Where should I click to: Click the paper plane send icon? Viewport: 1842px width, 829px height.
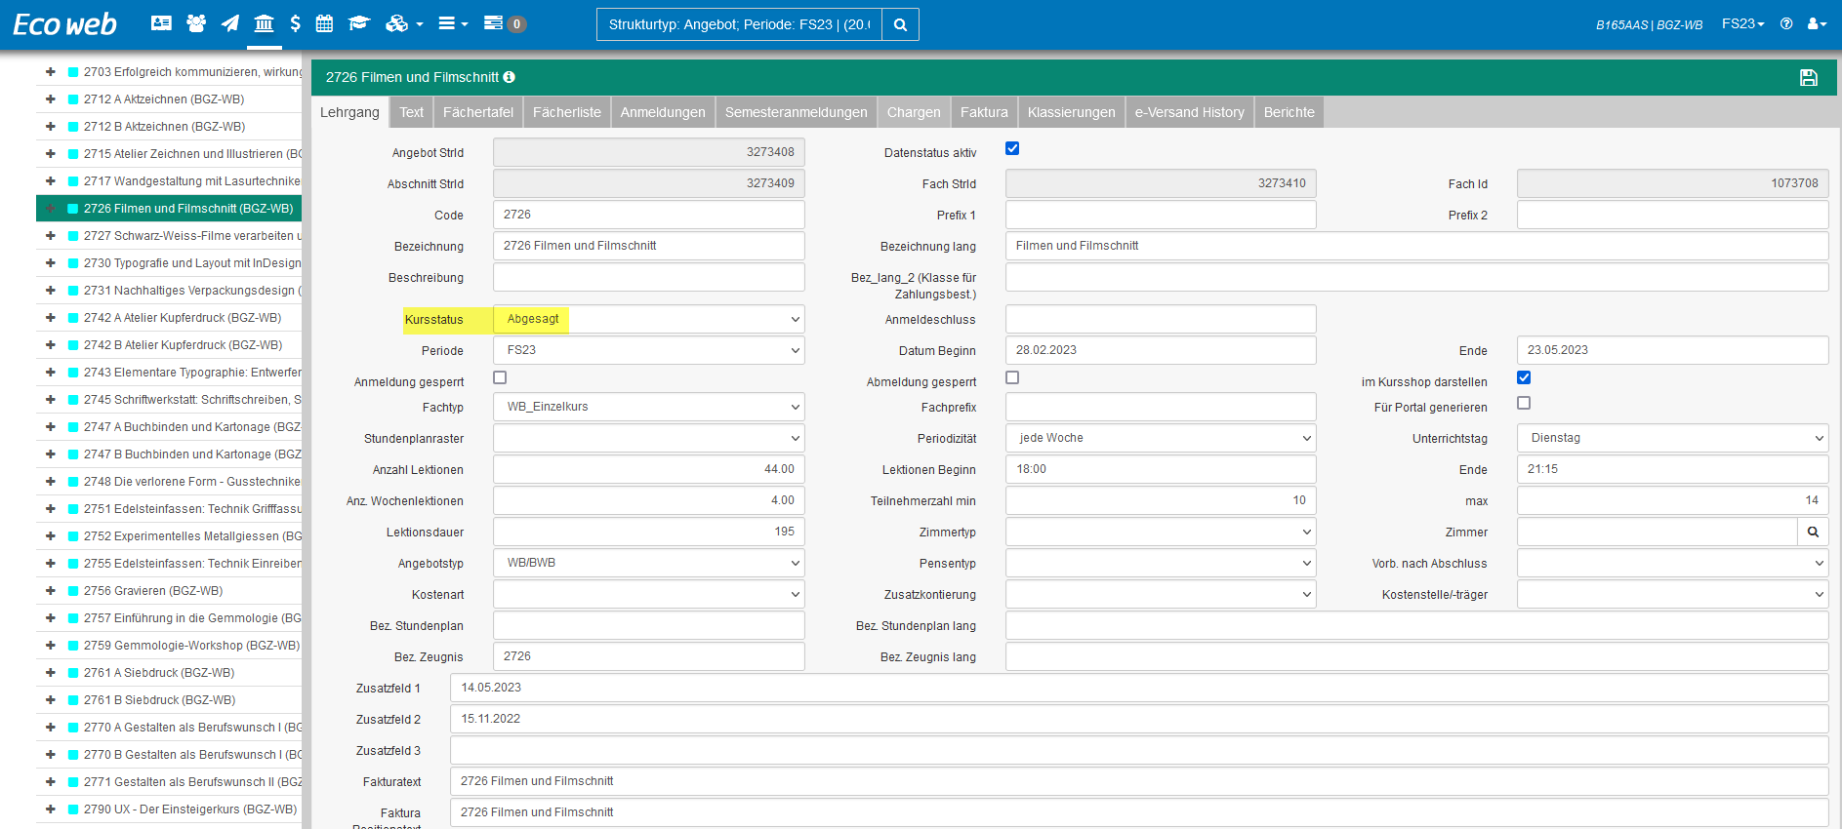[x=230, y=23]
